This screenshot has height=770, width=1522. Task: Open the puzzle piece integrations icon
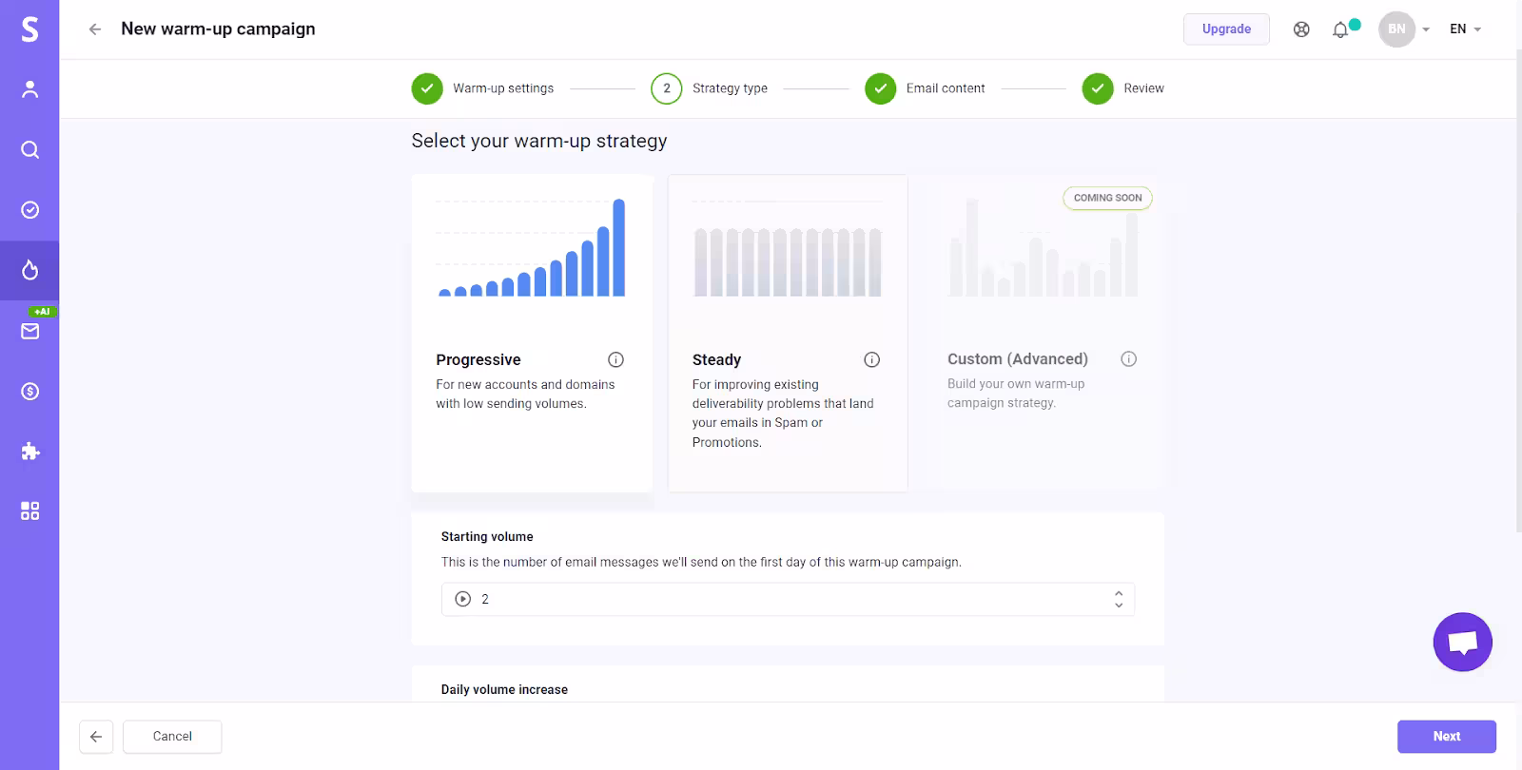point(29,452)
